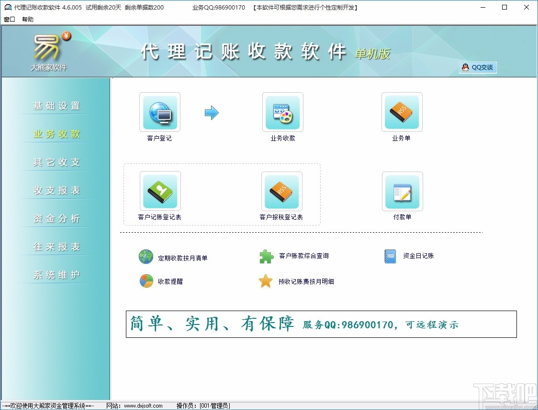538x410 pixels.
Task: Open the 系统维护 section
Action: (x=56, y=274)
